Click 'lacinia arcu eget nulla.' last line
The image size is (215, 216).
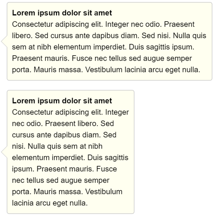(x=50, y=203)
